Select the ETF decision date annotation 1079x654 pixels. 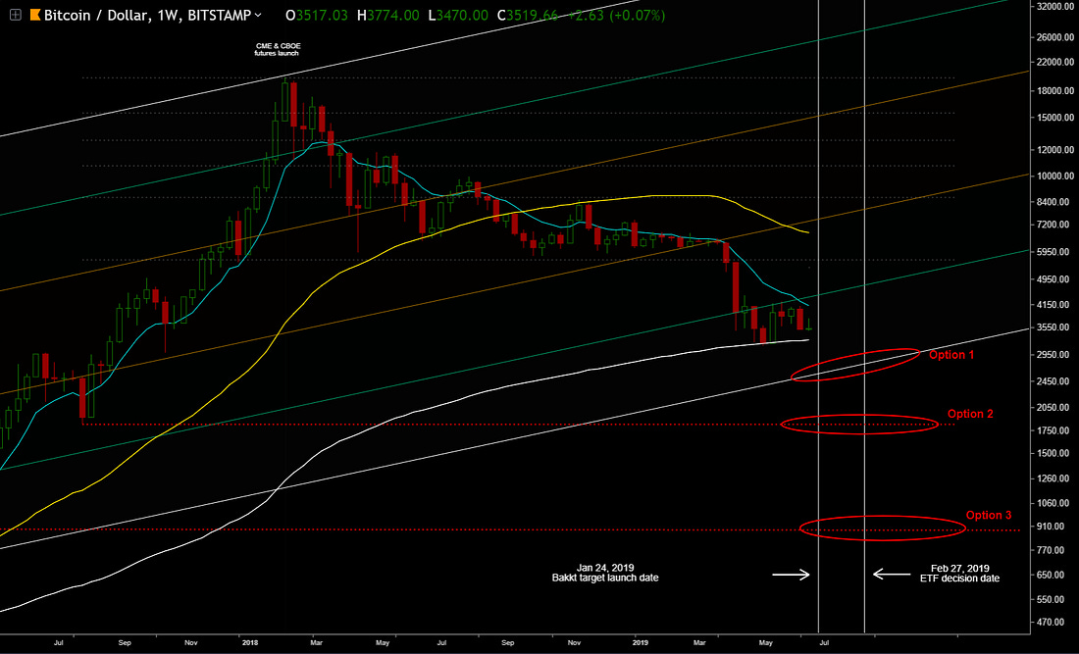click(958, 574)
